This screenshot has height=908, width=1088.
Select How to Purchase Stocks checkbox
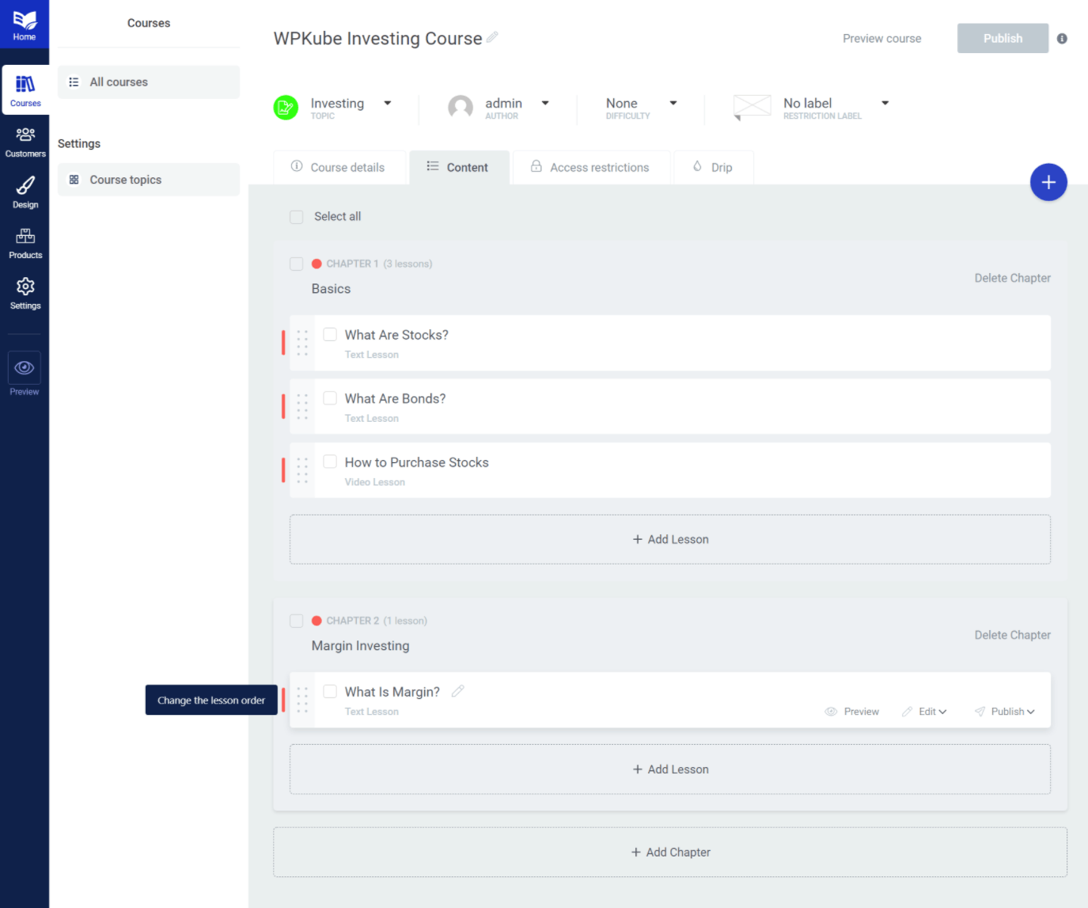330,462
